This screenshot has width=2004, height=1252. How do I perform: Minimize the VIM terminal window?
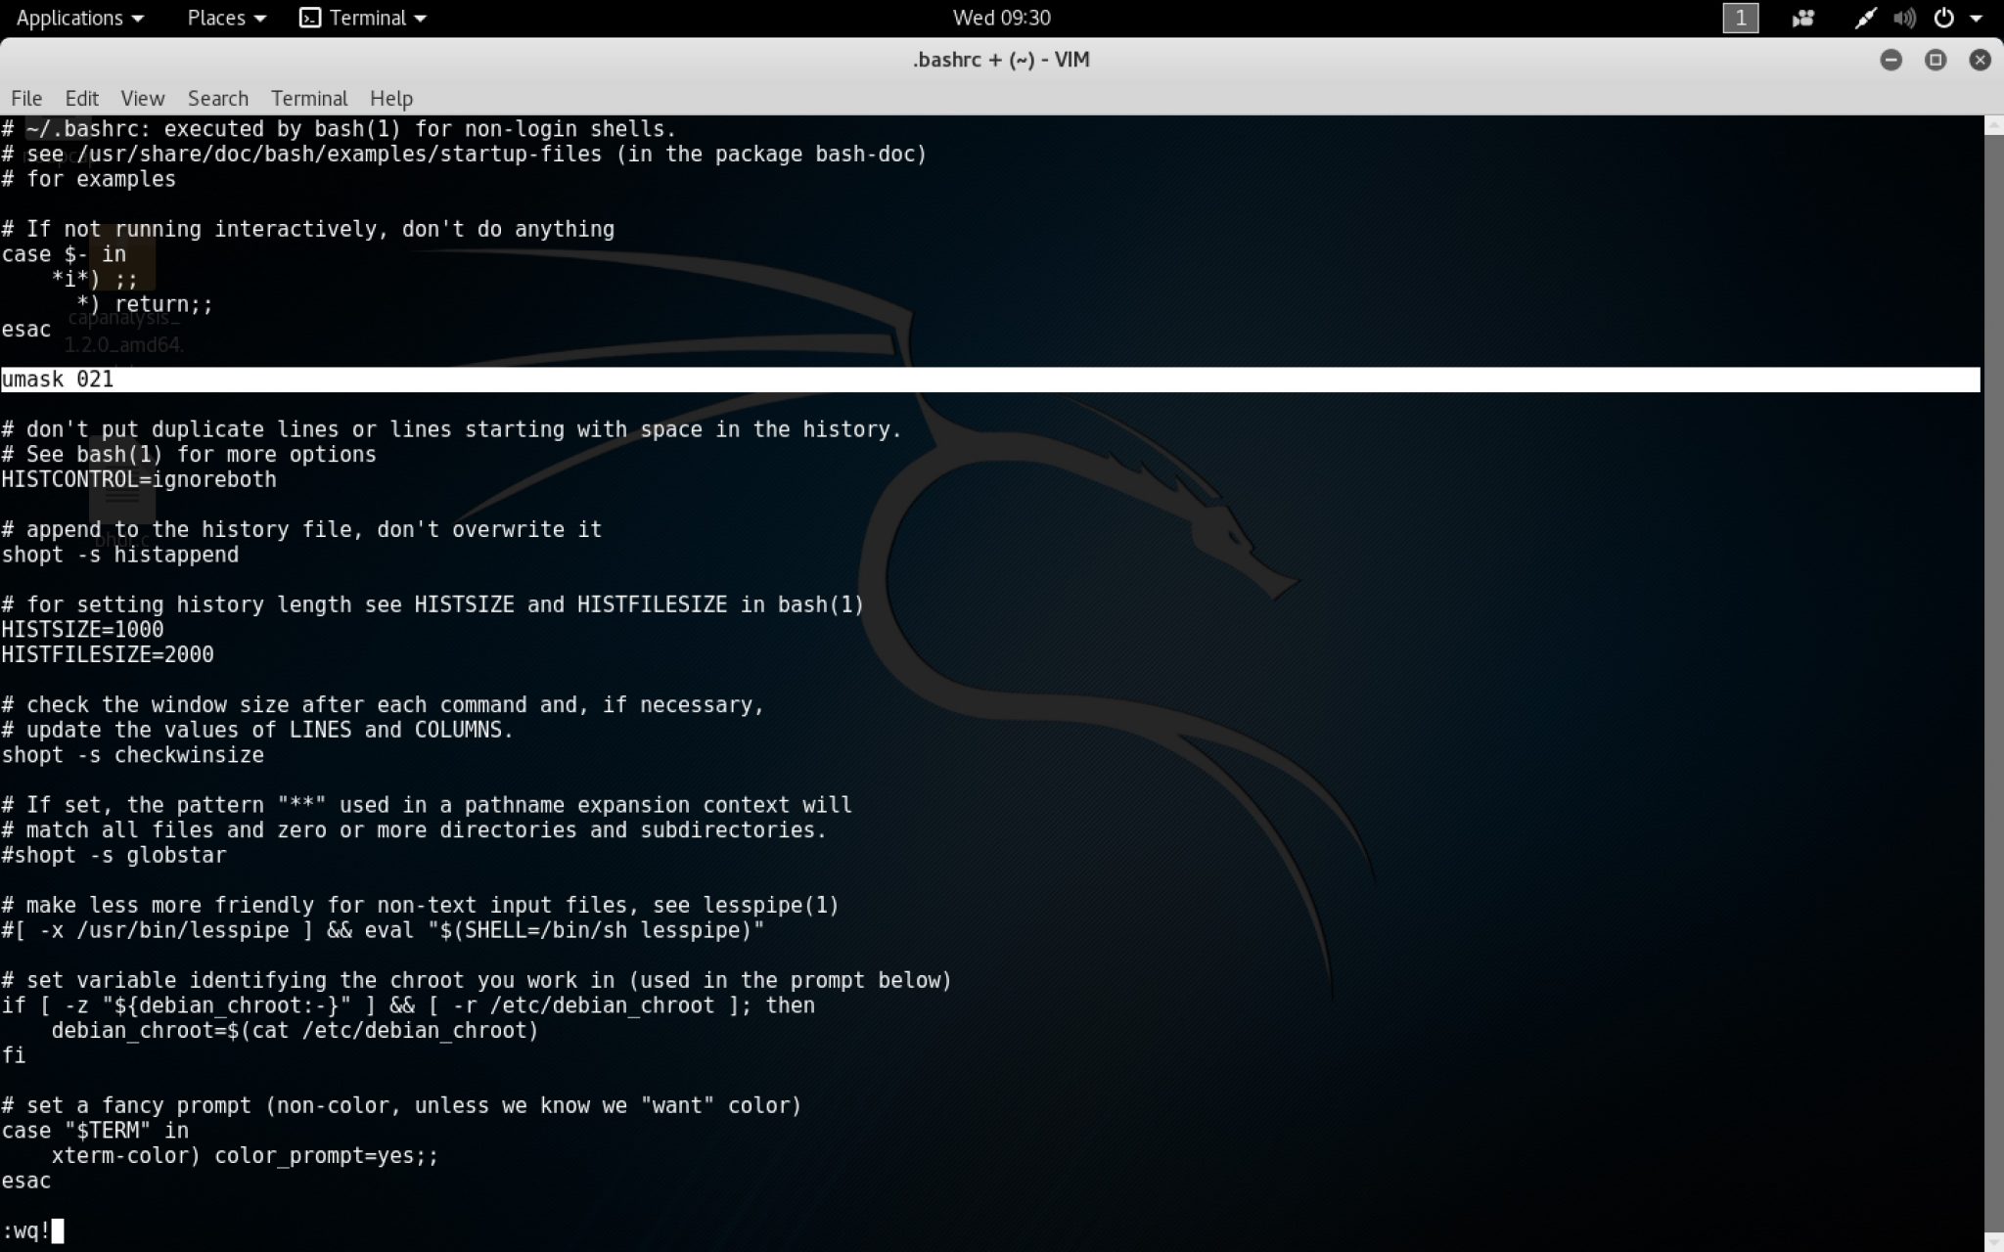1890,60
